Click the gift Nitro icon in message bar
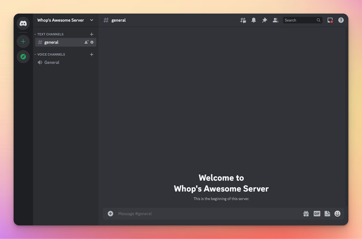Viewport: 362px width, 239px height. pos(306,214)
